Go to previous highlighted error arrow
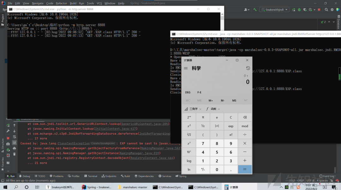The image size is (341, 190). pos(329,22)
